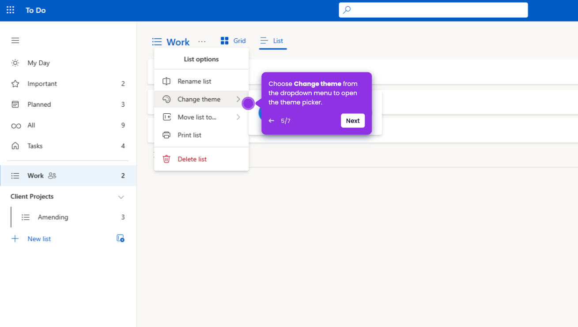The image size is (578, 327).
Task: Open the My Day list
Action: (x=68, y=63)
